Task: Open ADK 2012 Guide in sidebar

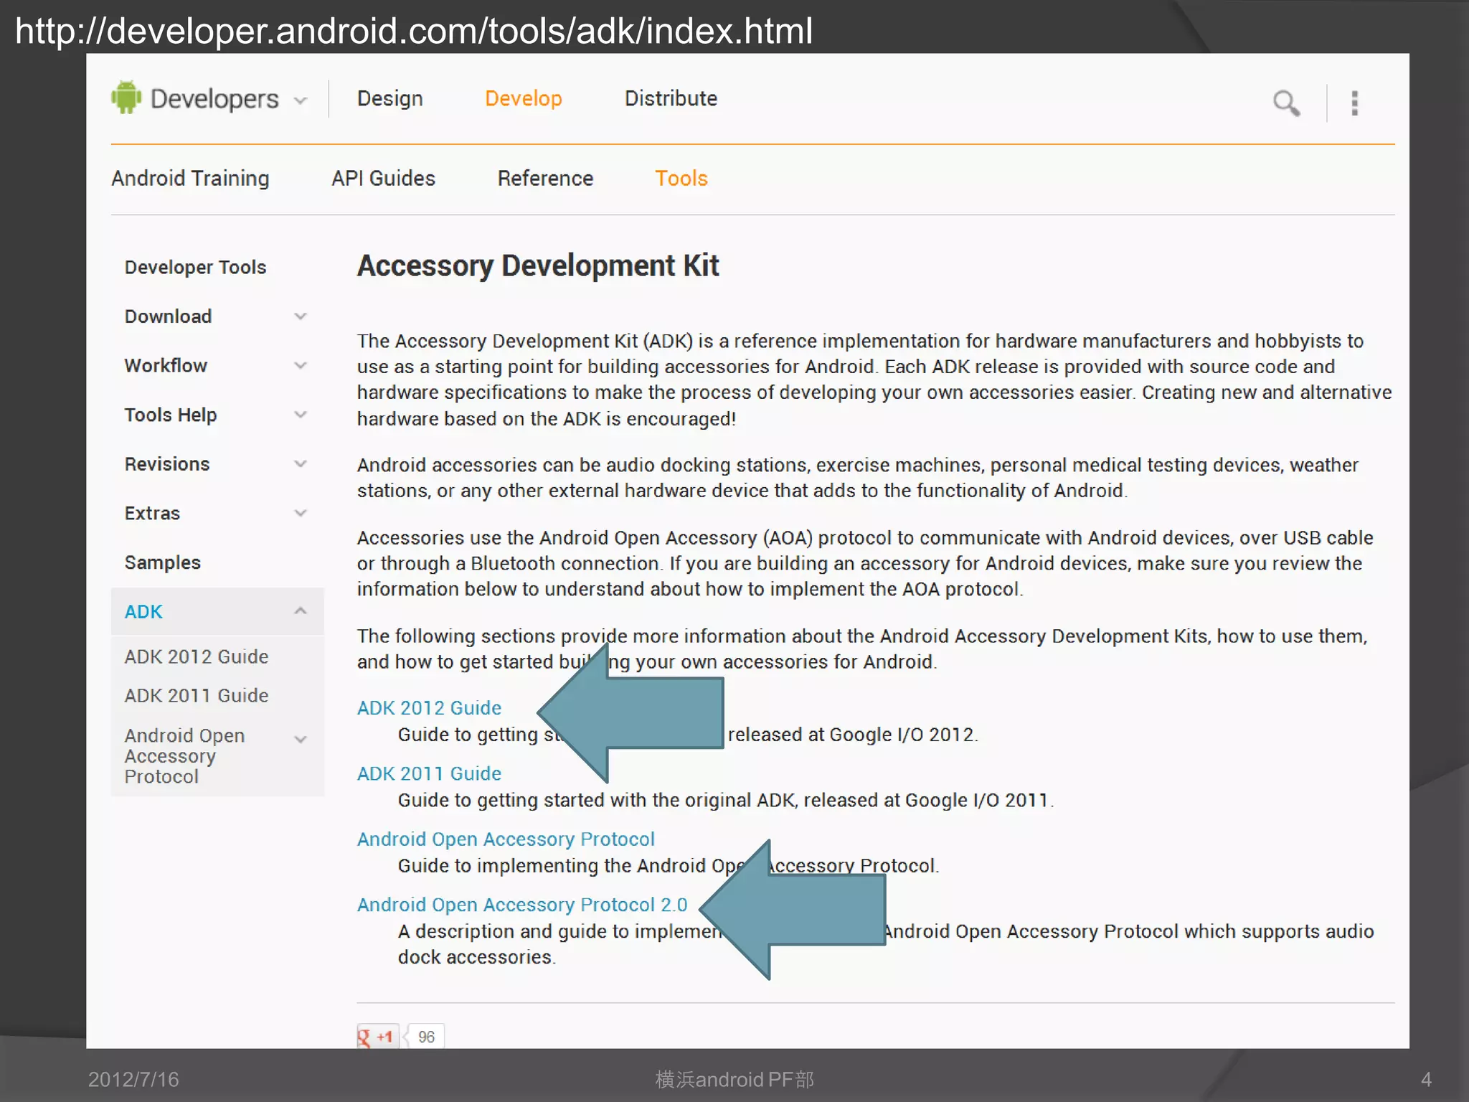Action: pos(197,656)
